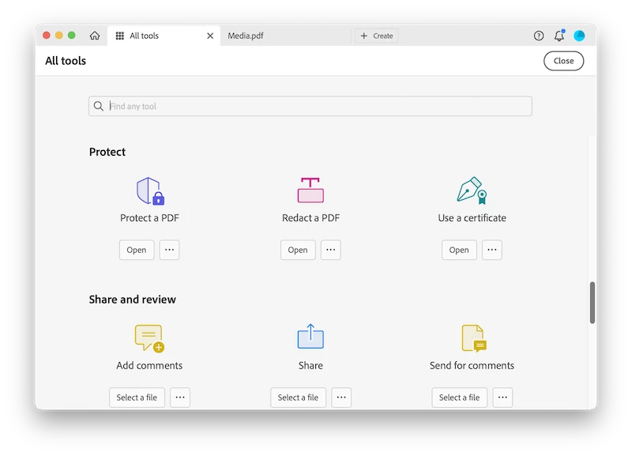The image size is (632, 456).
Task: Click the Use a certificate pen icon
Action: [x=472, y=190]
